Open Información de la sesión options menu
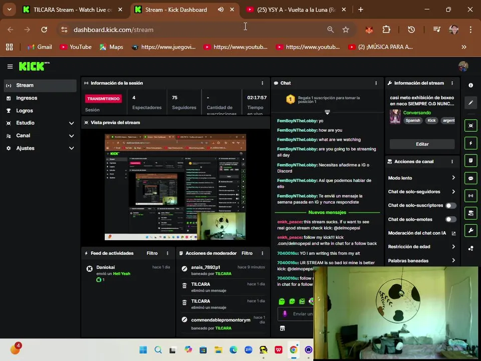The image size is (481, 361). pos(262,83)
